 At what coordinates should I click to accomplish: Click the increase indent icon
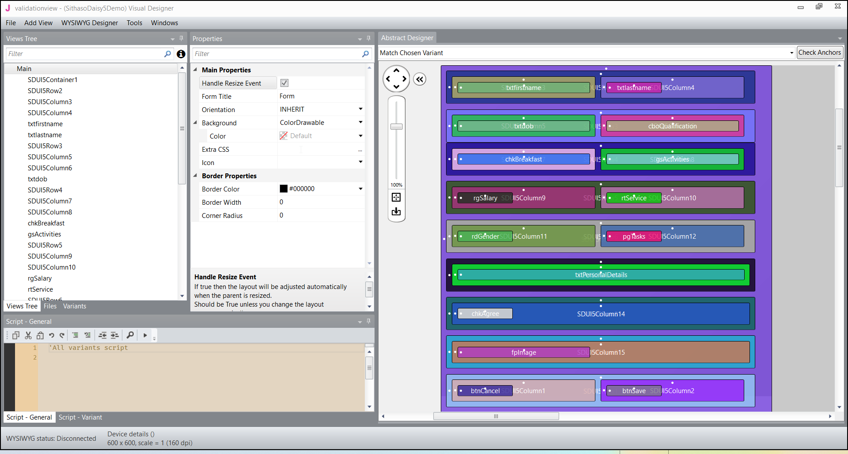click(x=115, y=335)
